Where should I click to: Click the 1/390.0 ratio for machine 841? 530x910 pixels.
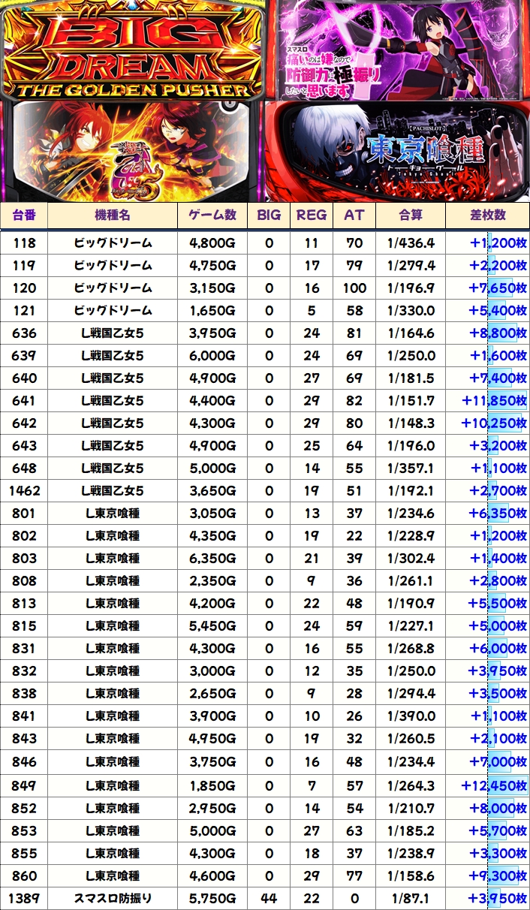pos(411,716)
